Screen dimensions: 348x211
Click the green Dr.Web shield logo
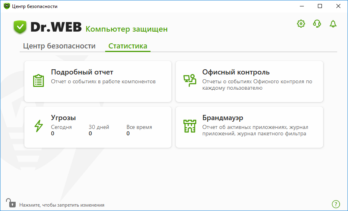(x=20, y=27)
